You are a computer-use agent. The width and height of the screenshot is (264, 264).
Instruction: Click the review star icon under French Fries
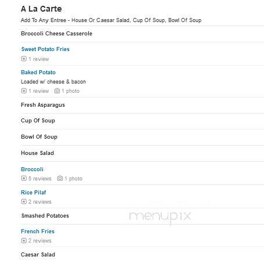pyautogui.click(x=24, y=240)
